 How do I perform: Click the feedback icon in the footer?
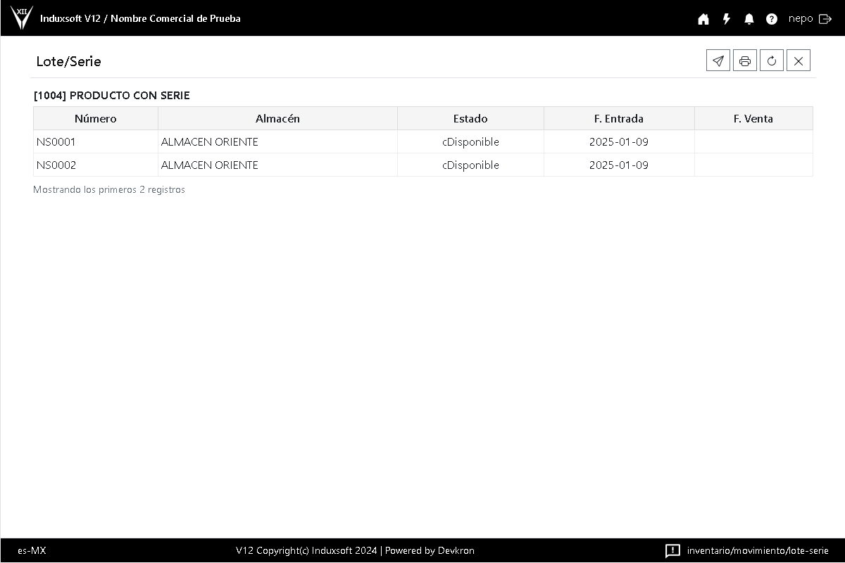(x=672, y=550)
